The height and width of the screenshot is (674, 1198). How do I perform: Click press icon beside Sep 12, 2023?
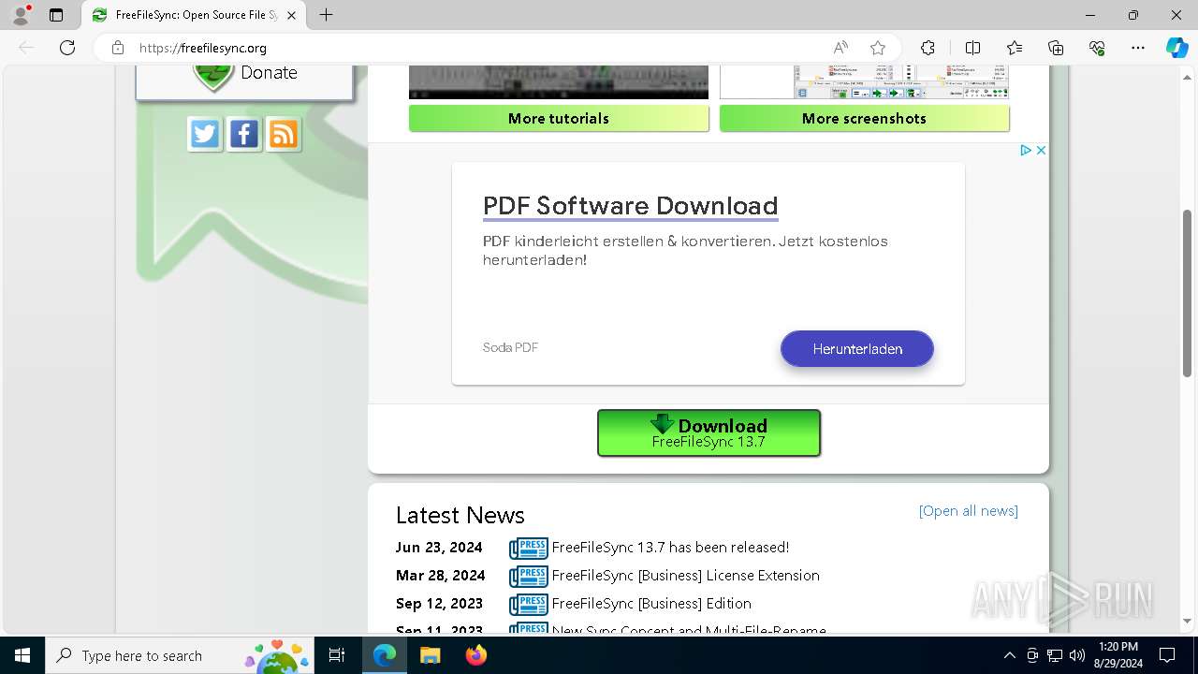pos(529,604)
